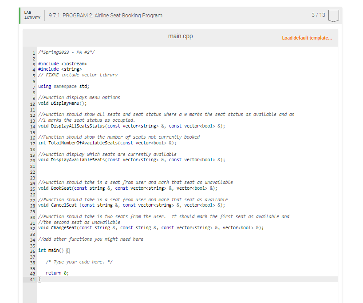363x303 pixels.
Task: Click the 'the second seat as unavailable' comment
Action: [79, 222]
